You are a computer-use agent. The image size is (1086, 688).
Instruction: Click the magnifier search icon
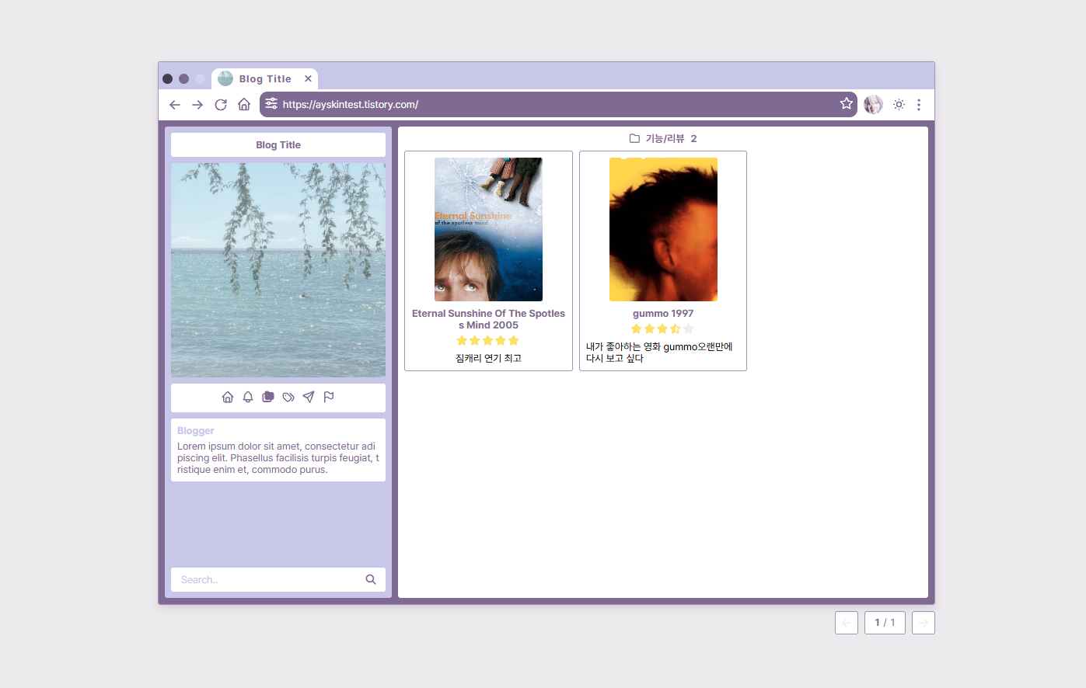click(x=371, y=579)
